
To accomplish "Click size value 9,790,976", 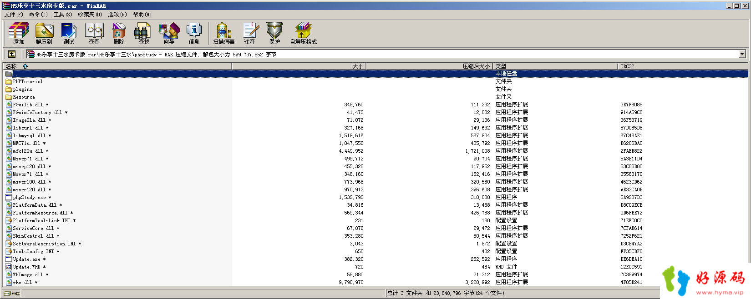I will pos(351,282).
